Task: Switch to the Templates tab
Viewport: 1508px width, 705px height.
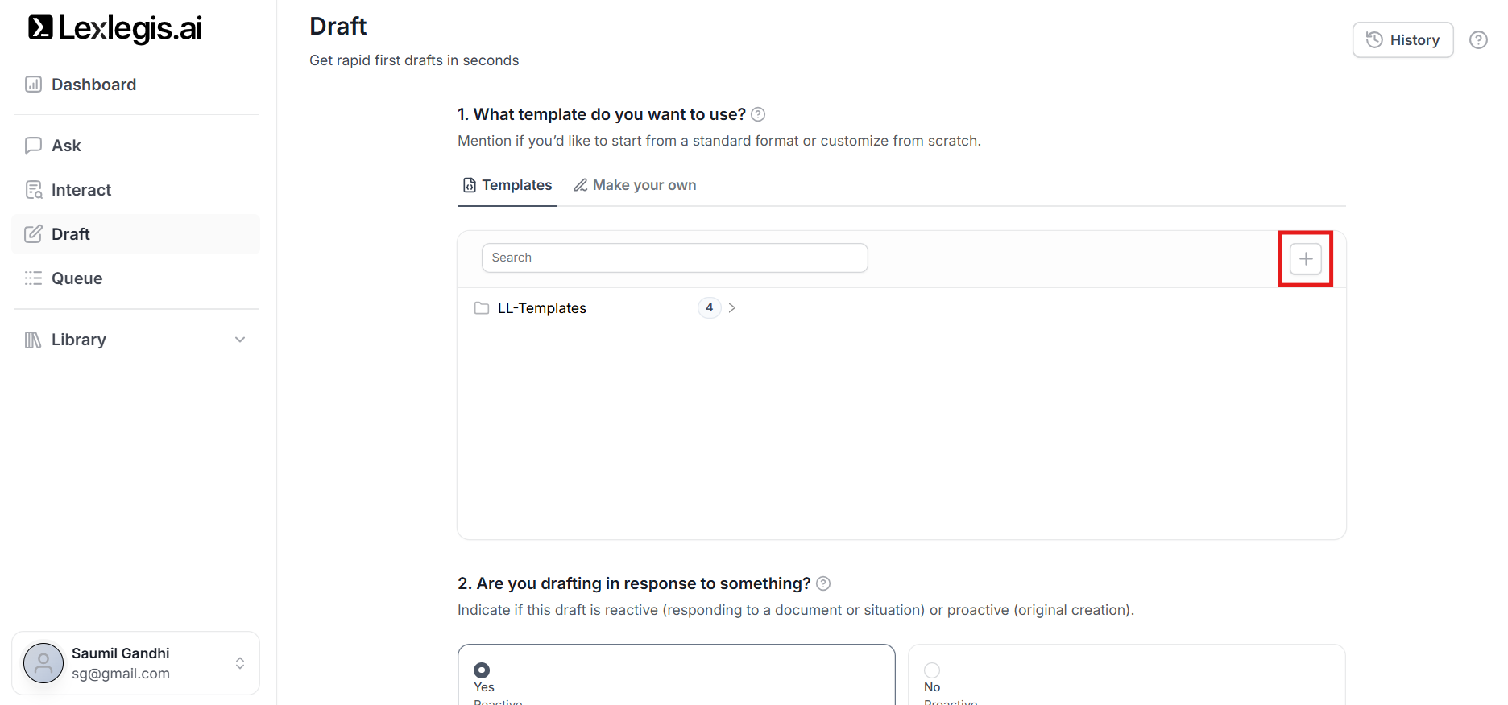Action: coord(507,185)
